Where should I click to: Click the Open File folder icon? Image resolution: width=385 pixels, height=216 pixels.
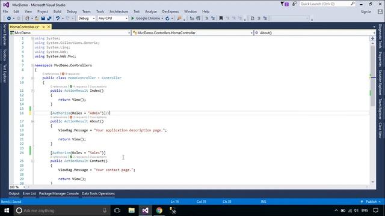coord(37,19)
